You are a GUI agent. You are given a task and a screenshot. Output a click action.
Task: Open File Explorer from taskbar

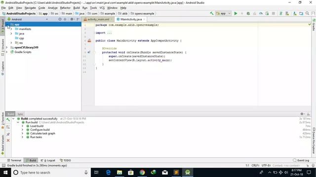tap(119, 173)
